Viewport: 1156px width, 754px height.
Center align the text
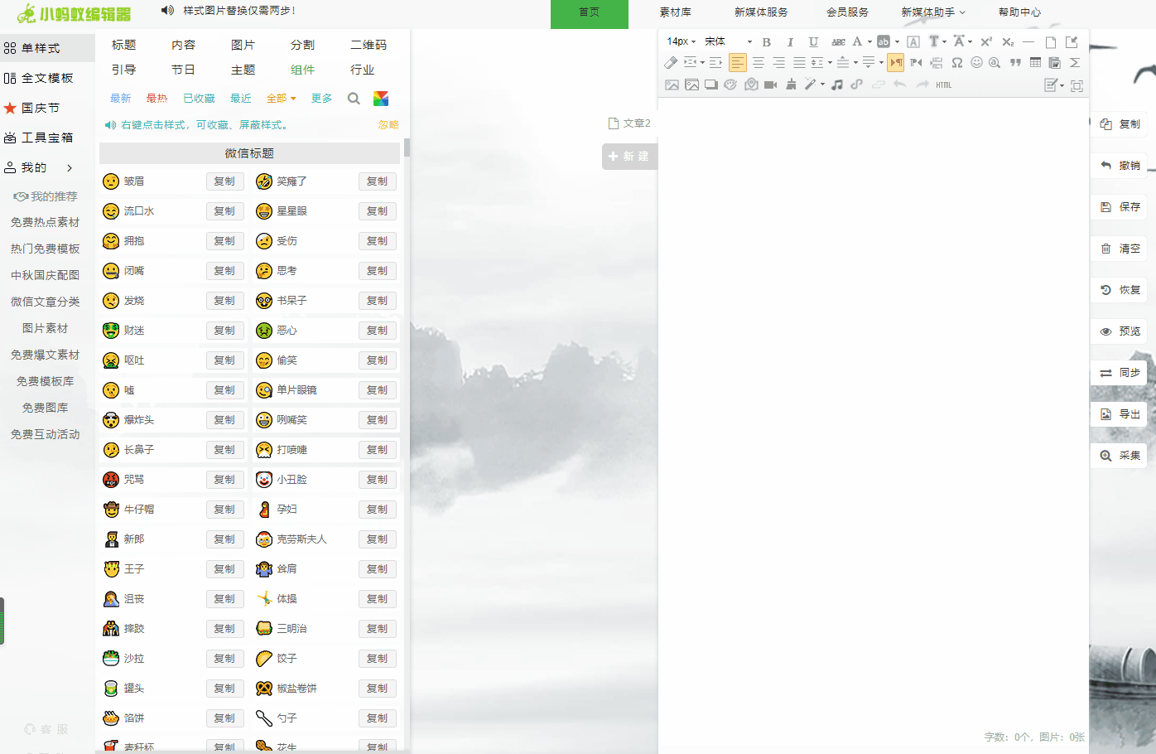[759, 62]
